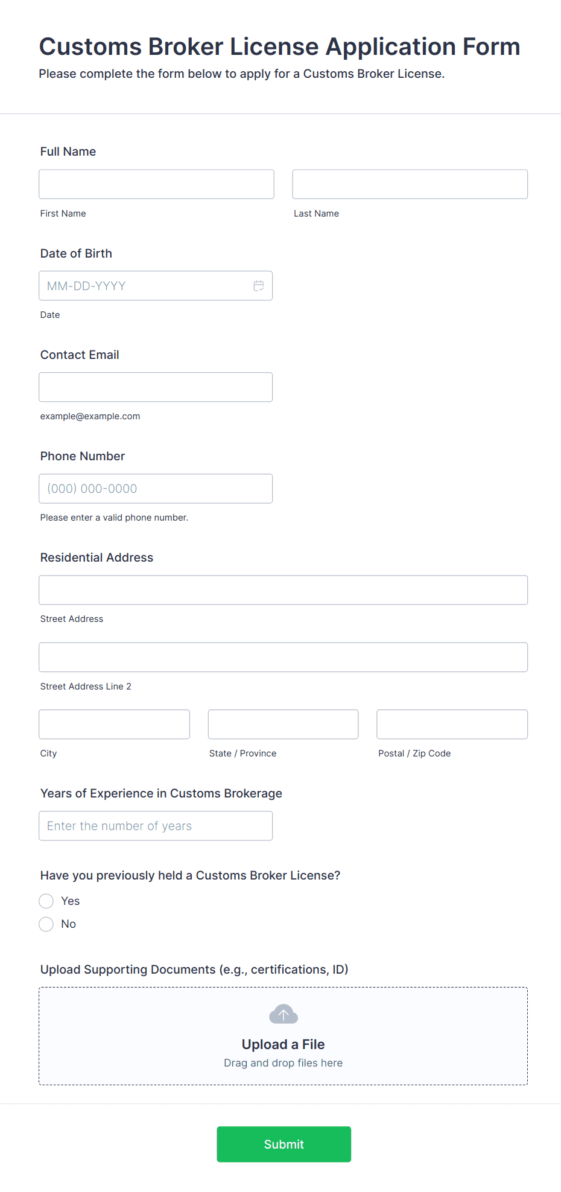Click the Yes option label text
561x1192 pixels.
[x=71, y=901]
